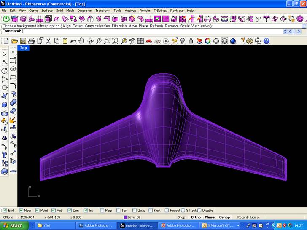Toggle the Cen osnap checkbox
This screenshot has width=307, height=230.
pyautogui.click(x=70, y=211)
